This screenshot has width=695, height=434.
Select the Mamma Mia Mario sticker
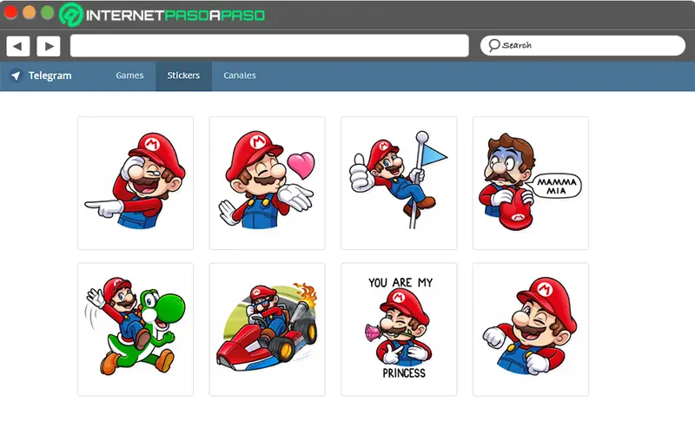(531, 183)
